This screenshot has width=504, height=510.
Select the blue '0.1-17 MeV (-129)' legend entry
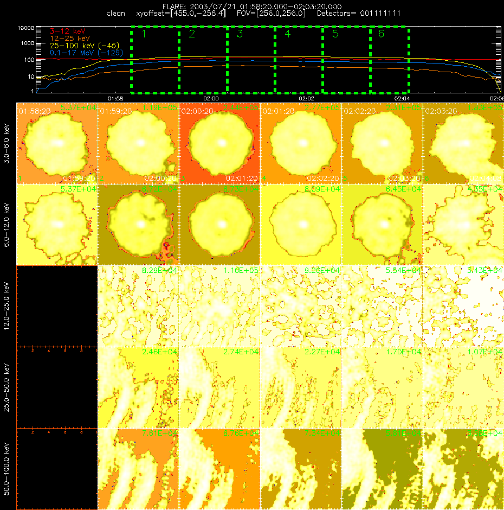pyautogui.click(x=86, y=53)
